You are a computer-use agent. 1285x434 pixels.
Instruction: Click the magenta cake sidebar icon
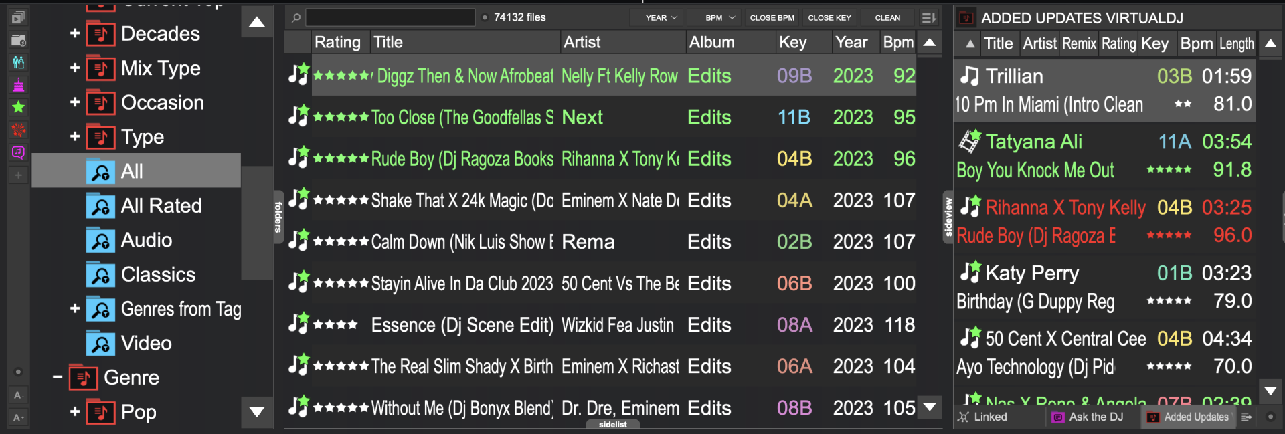point(19,85)
